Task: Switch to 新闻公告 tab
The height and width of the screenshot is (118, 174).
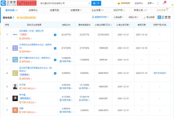Action: 141,10
